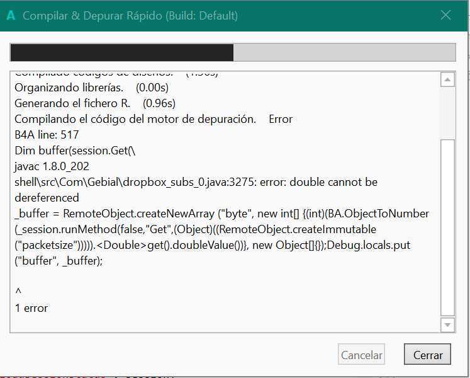Screen dimensions: 470x378
Task: Click the dialog title text
Action: 130,16
